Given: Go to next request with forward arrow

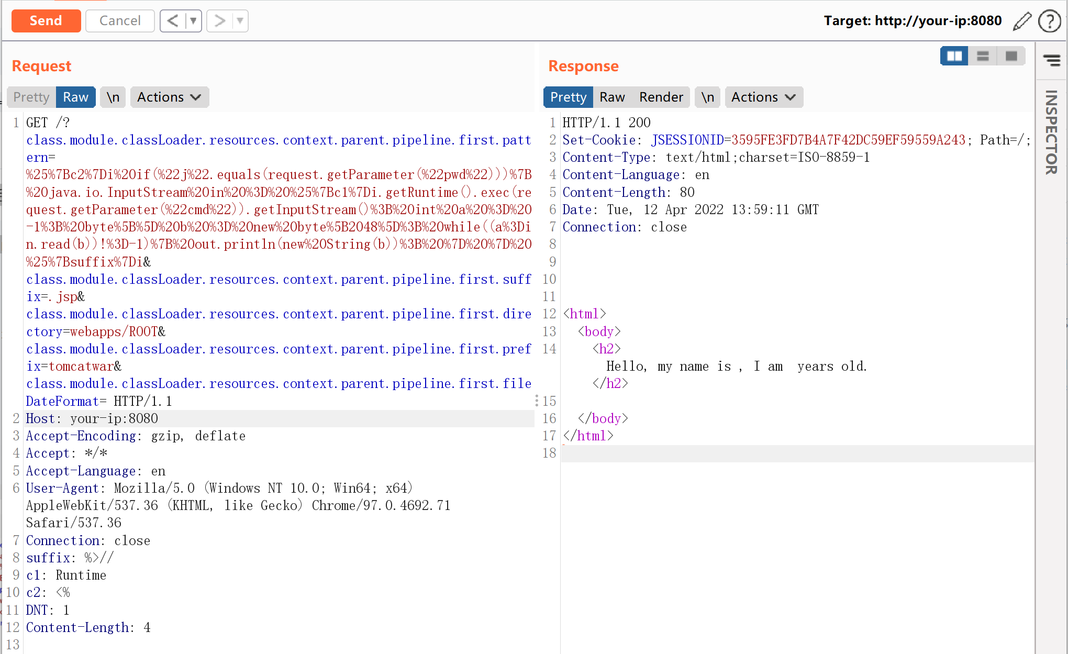Looking at the screenshot, I should (220, 21).
